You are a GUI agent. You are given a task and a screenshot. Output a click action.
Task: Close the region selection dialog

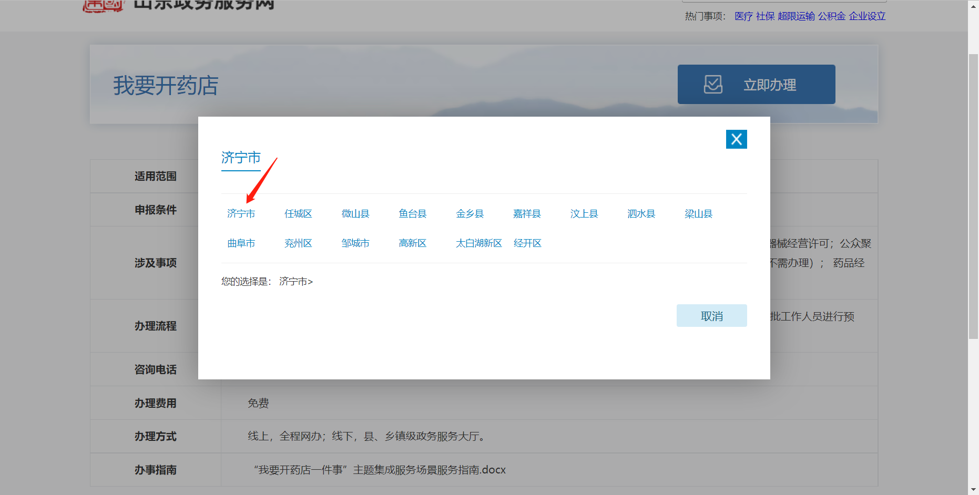736,139
